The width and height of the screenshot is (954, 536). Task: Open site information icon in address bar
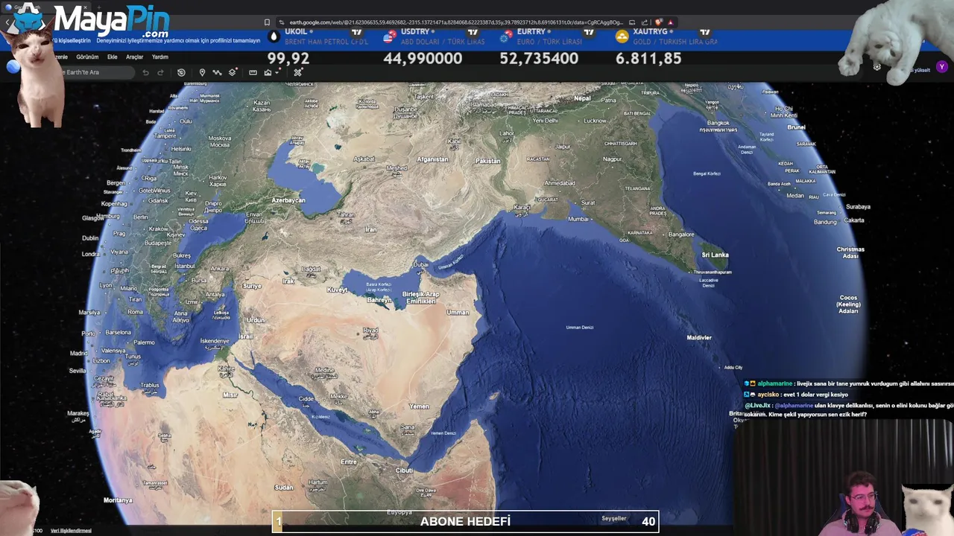(281, 22)
